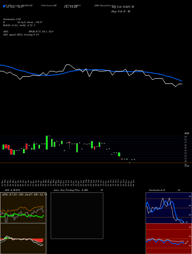Click the blue 12-day SMA legend square

(4, 6)
